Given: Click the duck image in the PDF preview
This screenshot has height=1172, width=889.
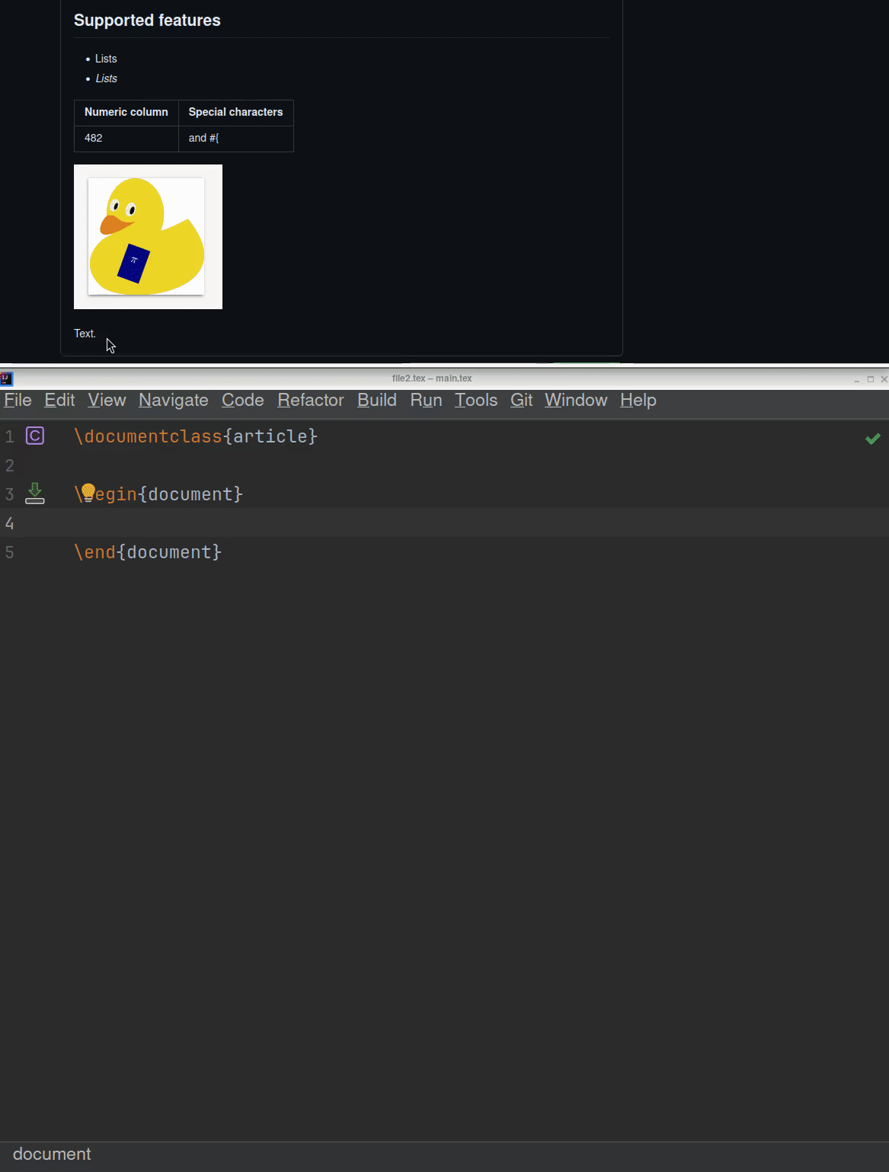Looking at the screenshot, I should 147,236.
